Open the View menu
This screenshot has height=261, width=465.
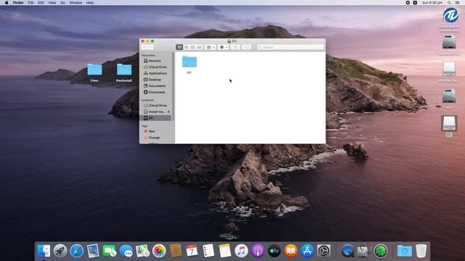click(x=52, y=3)
